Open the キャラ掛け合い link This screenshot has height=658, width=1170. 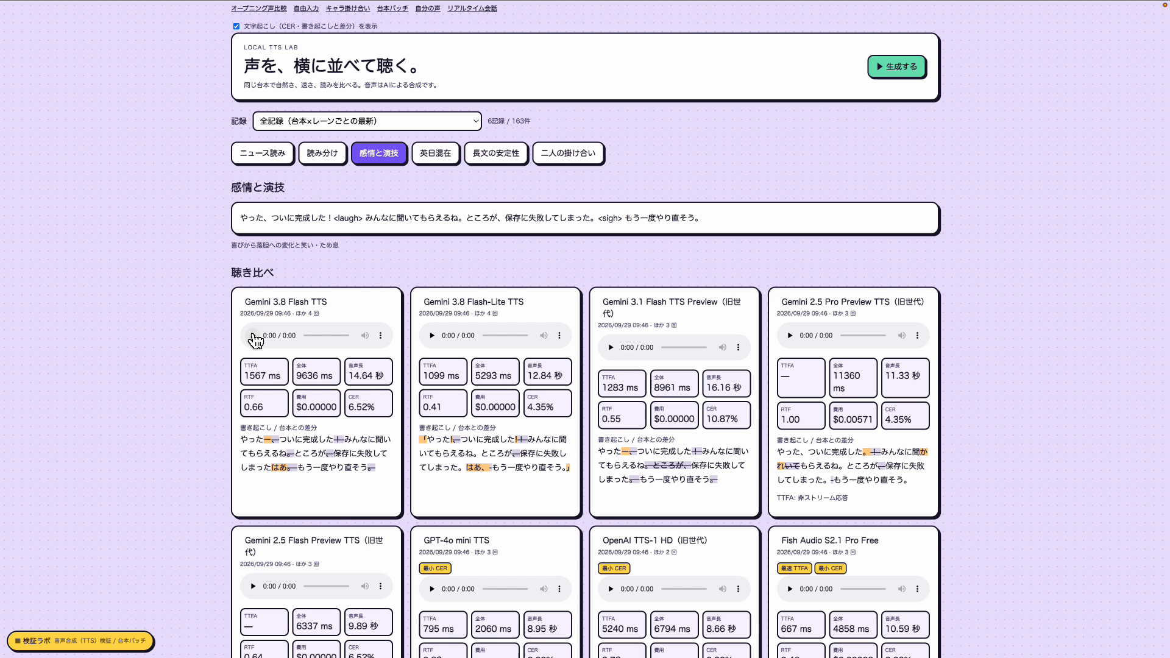(x=348, y=9)
